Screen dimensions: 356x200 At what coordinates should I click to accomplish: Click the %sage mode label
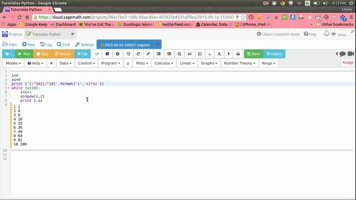(348, 62)
